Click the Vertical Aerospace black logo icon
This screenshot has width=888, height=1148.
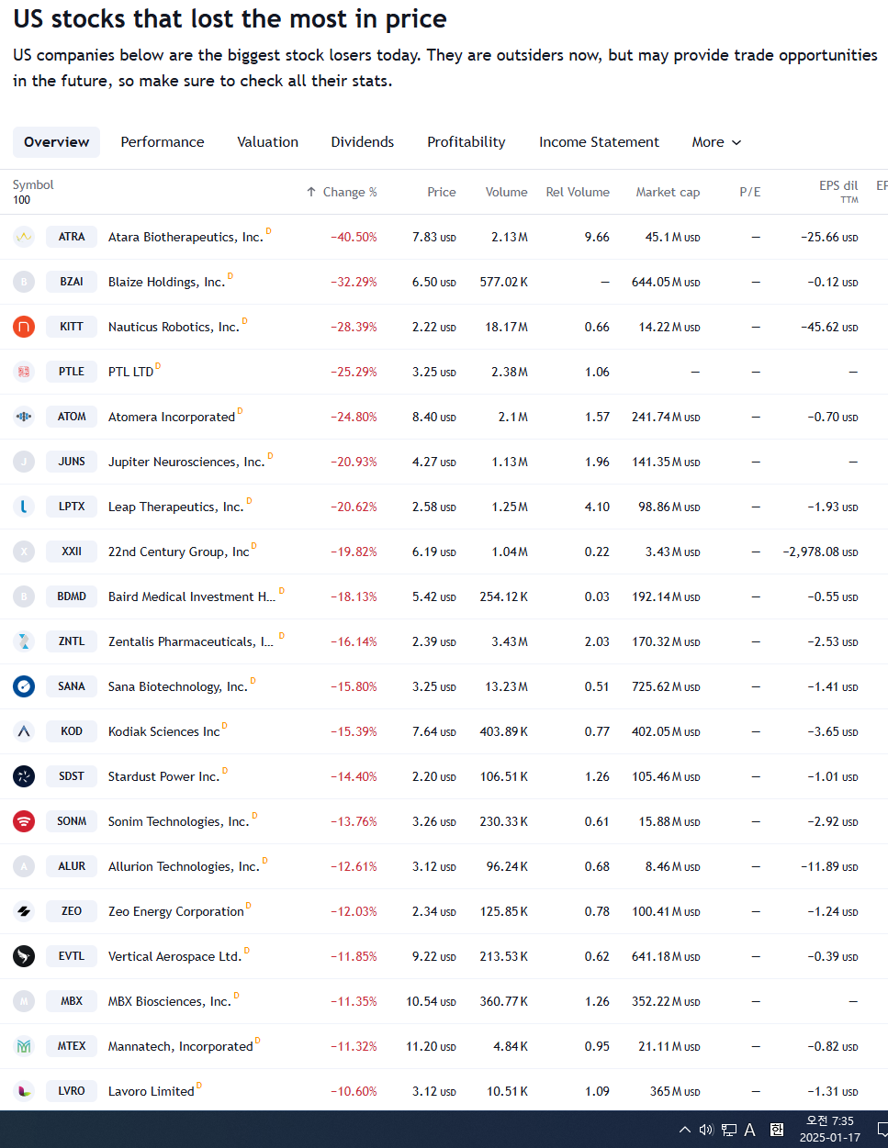pos(24,956)
